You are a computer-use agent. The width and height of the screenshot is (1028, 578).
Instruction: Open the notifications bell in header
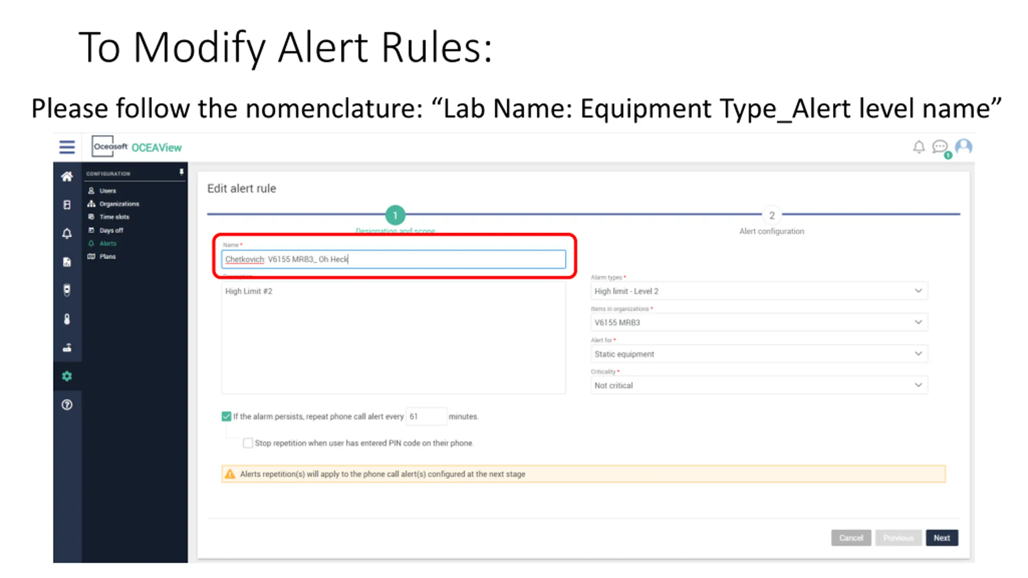point(919,147)
